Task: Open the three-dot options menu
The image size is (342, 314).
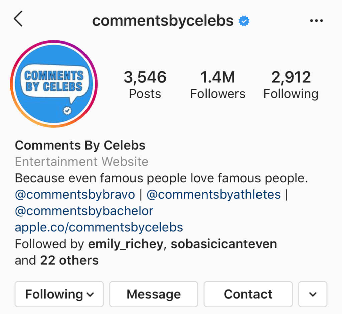Action: (x=316, y=21)
